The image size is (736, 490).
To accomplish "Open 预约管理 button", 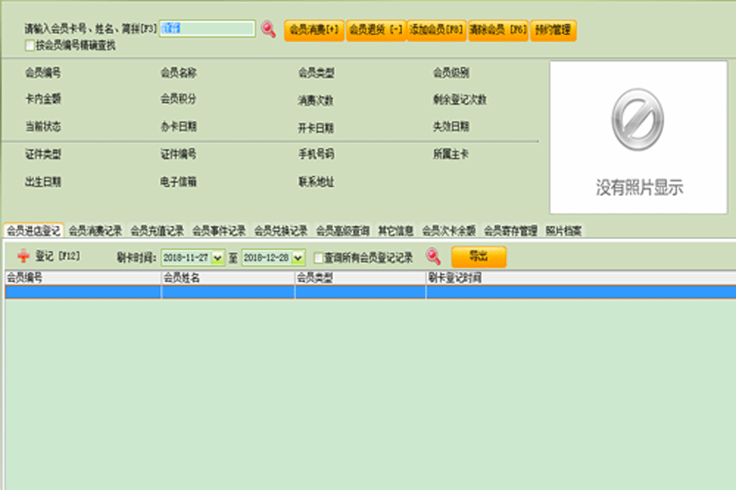I will point(554,30).
